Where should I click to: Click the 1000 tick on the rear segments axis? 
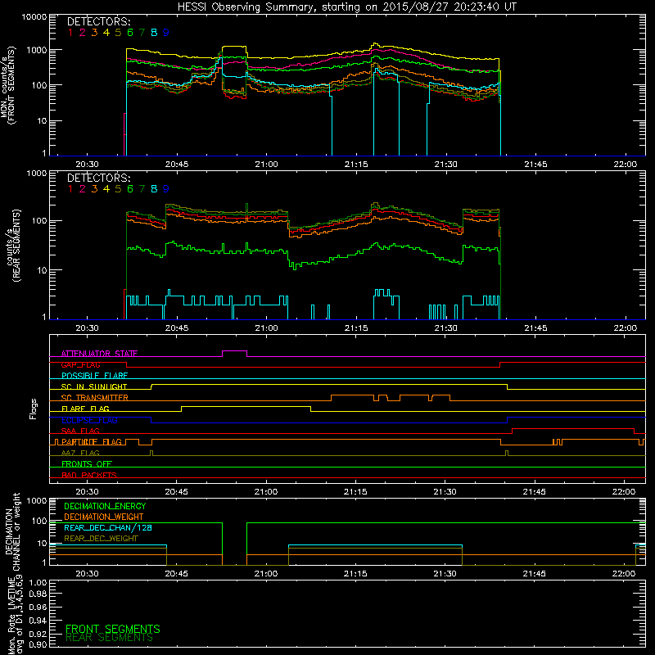37,174
